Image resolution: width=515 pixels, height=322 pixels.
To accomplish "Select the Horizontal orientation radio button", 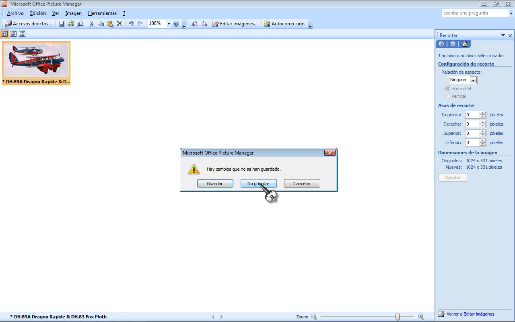I will (448, 89).
